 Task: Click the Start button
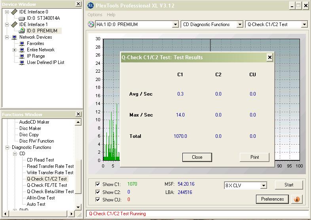(x=289, y=185)
